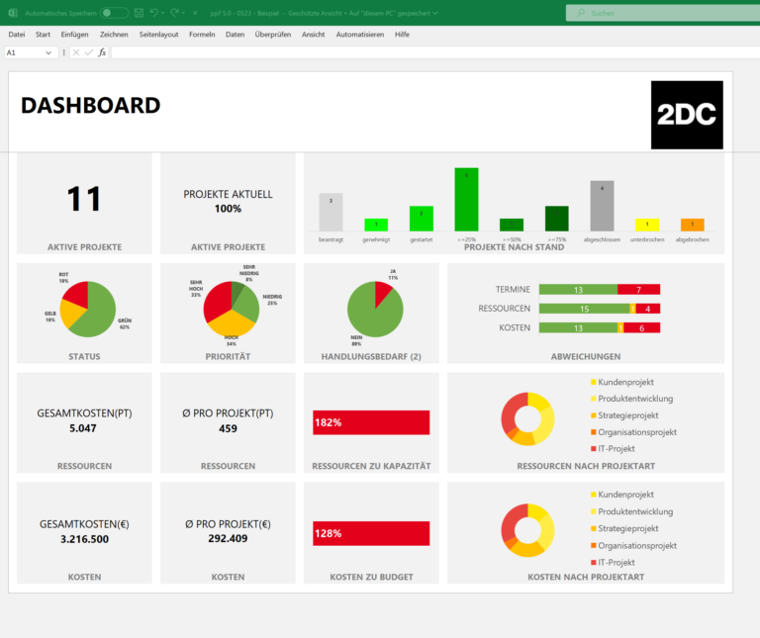Click the Undo arrow icon

coord(154,13)
